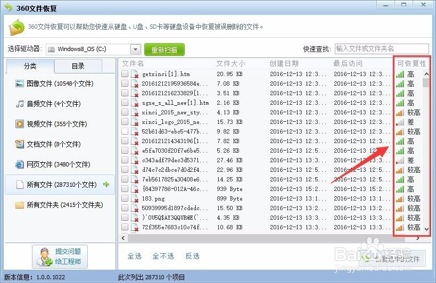Screen dimensions: 436x283
Task: Select the image files category icon
Action: click(20, 84)
